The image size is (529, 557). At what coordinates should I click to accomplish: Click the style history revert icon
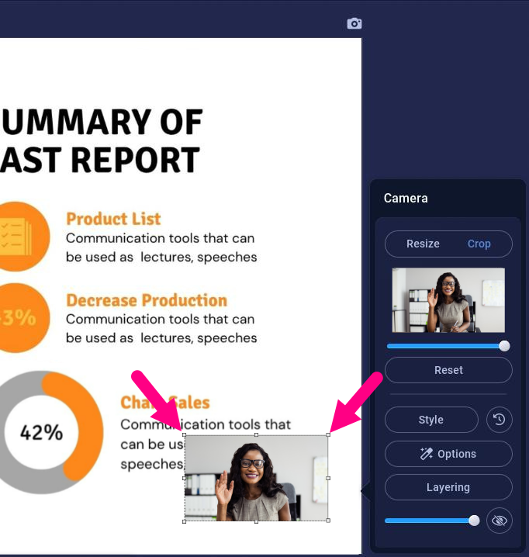click(499, 420)
